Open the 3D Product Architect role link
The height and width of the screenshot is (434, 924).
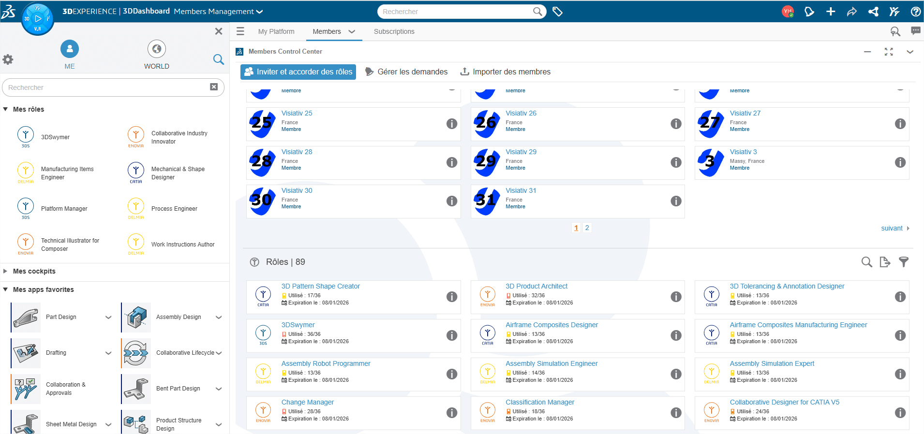point(537,286)
